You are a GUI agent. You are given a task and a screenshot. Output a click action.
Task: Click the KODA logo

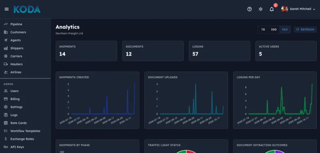click(27, 9)
